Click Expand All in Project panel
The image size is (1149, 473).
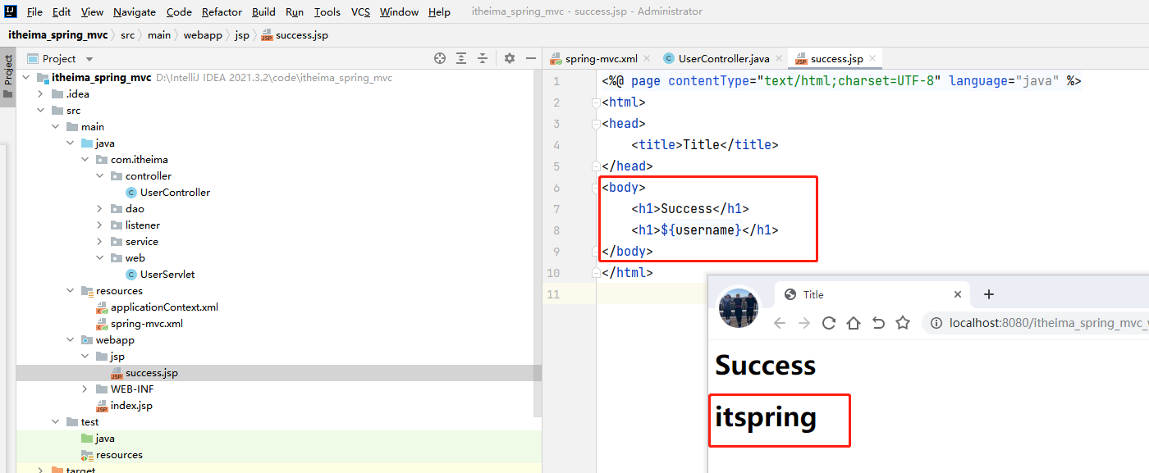[461, 58]
